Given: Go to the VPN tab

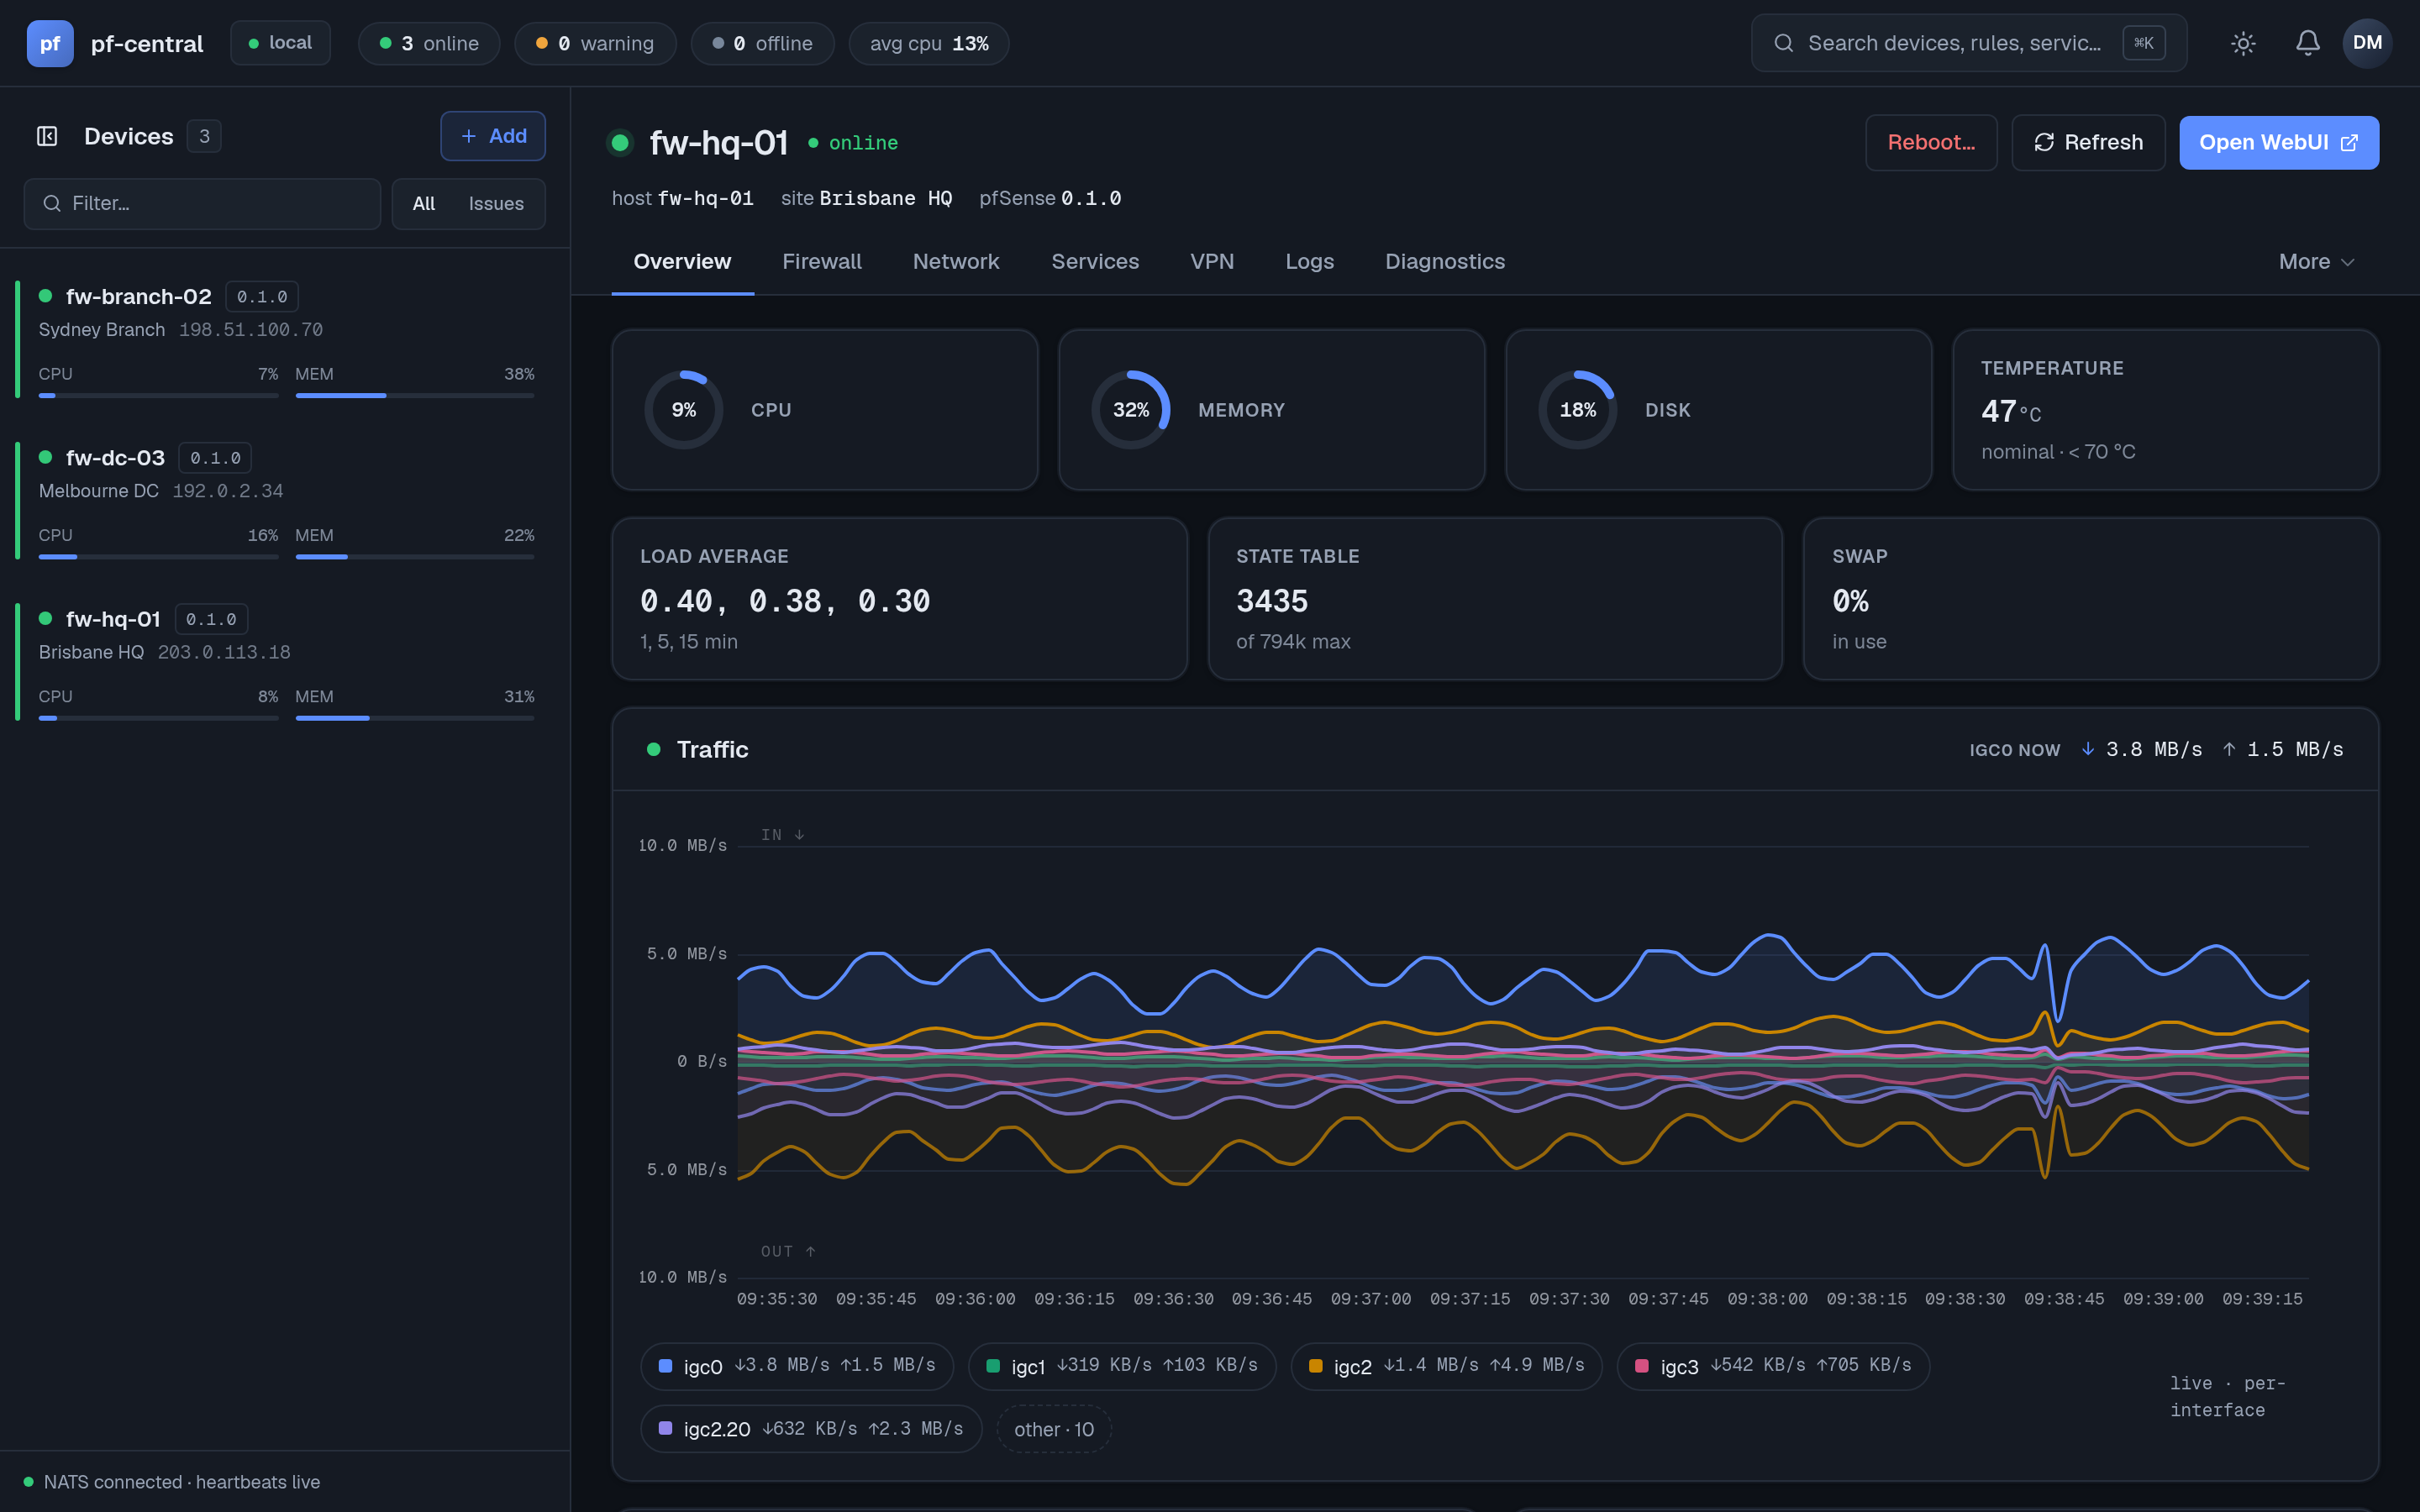Looking at the screenshot, I should (1212, 262).
